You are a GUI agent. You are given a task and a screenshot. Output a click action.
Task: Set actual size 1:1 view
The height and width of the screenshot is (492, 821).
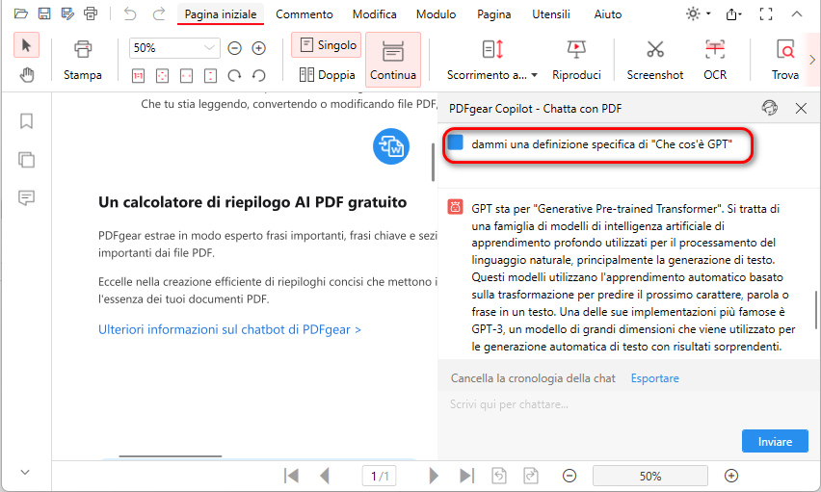click(x=138, y=76)
